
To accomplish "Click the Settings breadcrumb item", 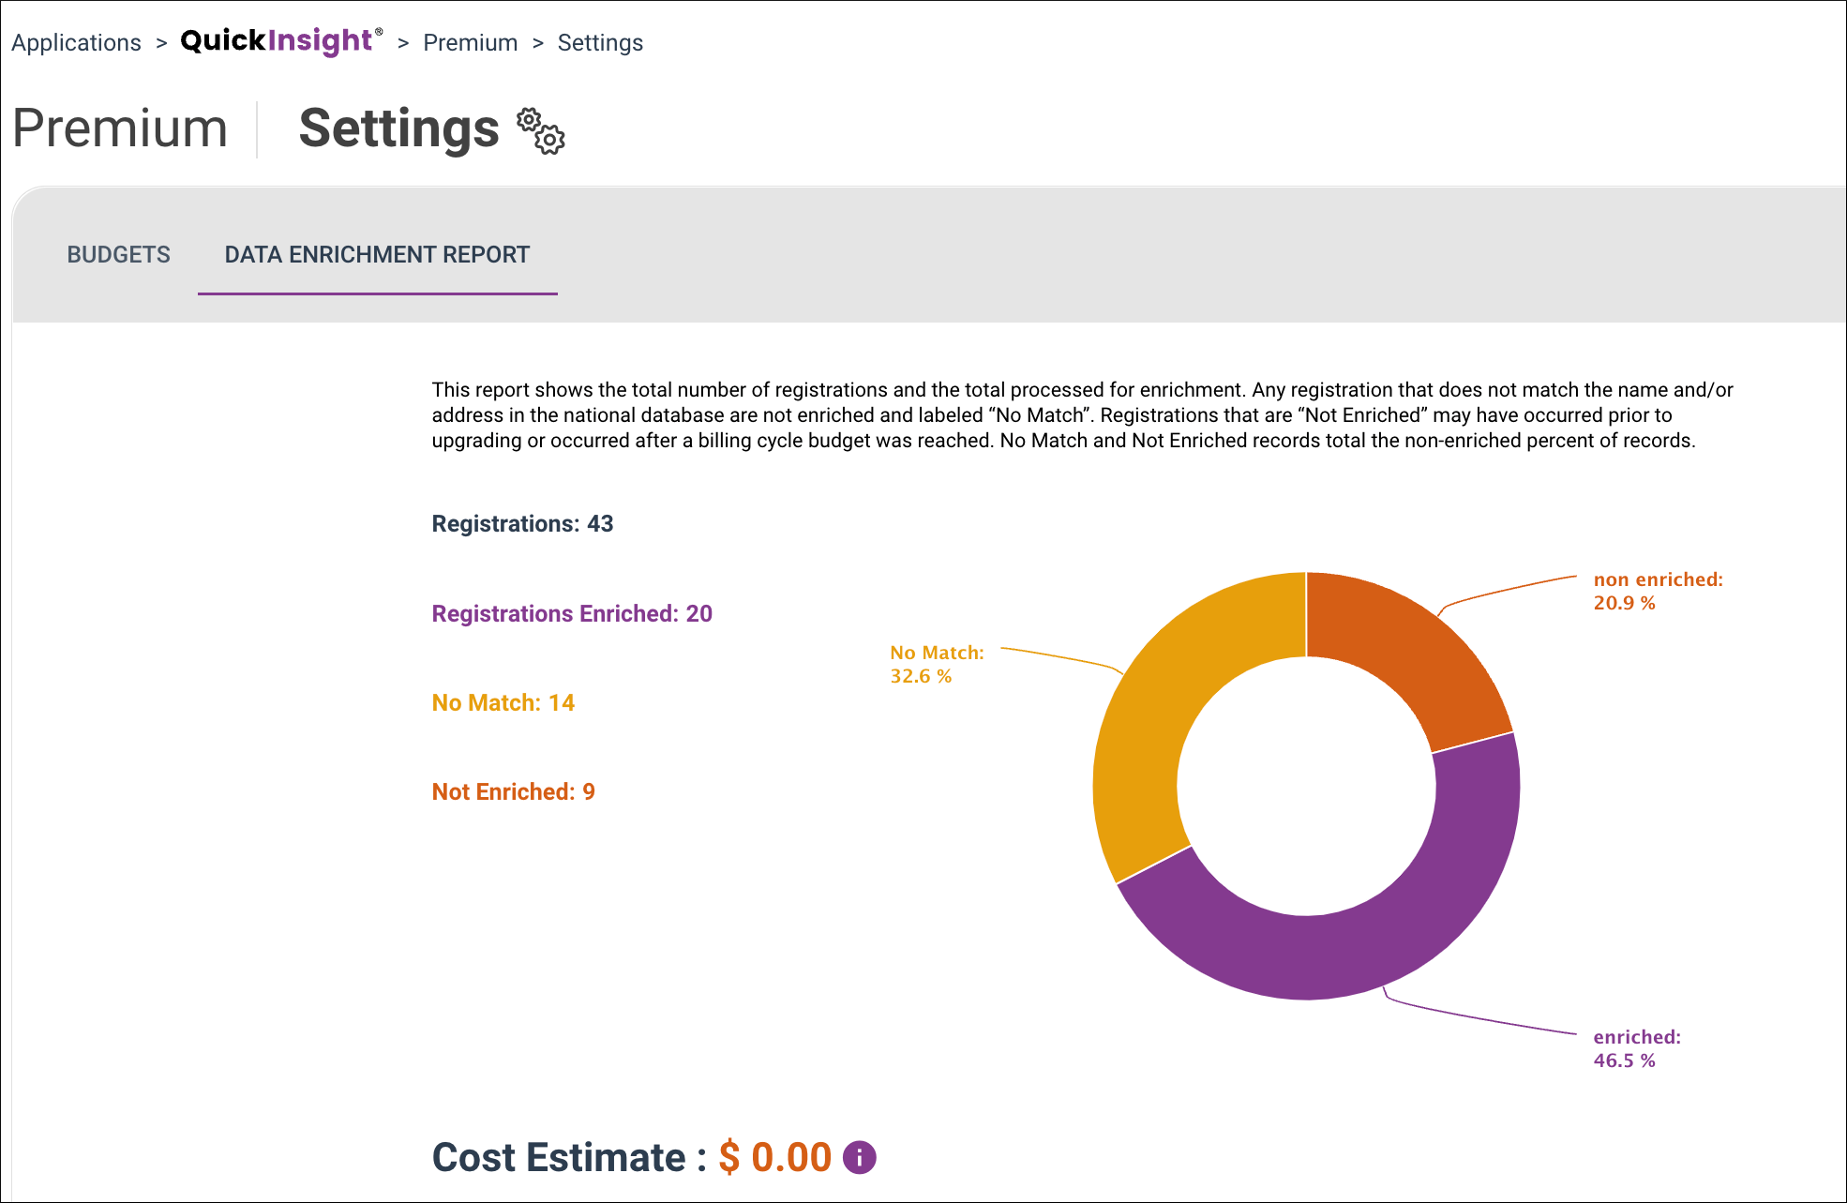I will pos(600,43).
